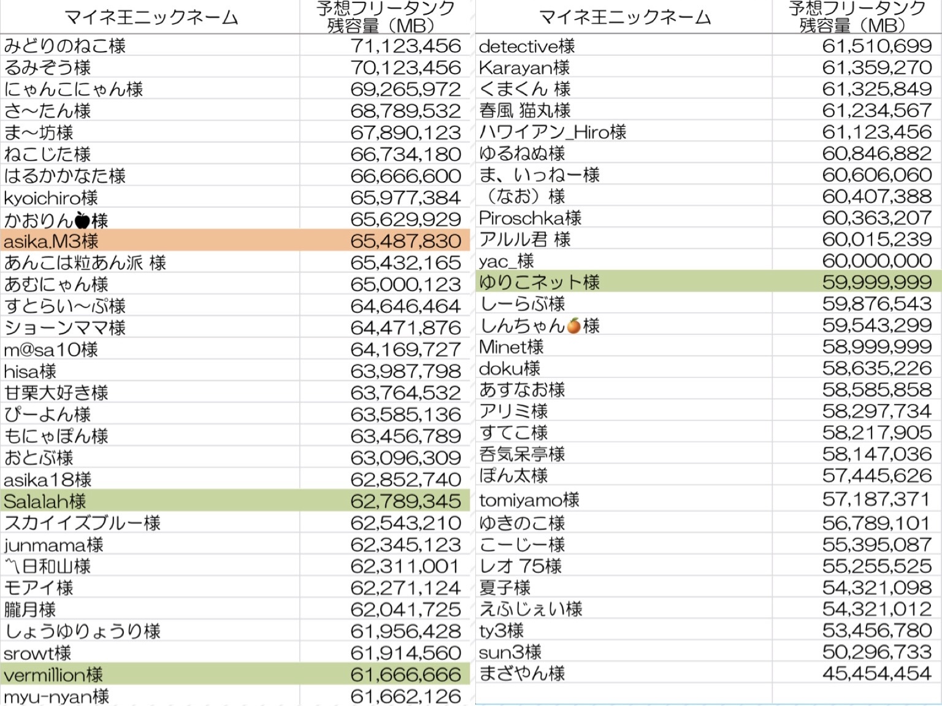
Task: Select the Piroschka様 nickname cell
Action: tap(530, 218)
